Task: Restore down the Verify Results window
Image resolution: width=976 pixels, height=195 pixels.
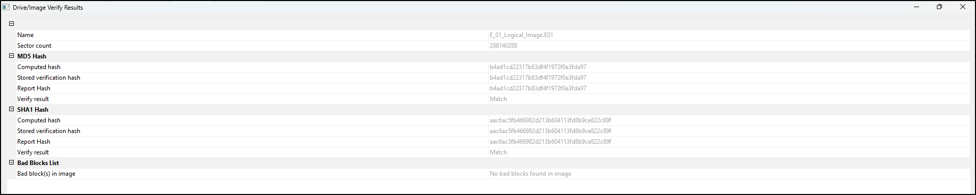Action: (939, 7)
